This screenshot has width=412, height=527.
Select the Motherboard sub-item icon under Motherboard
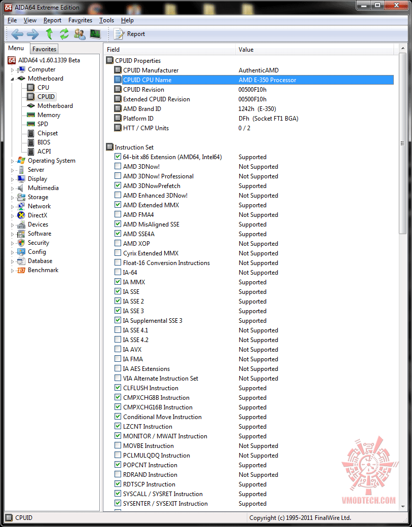tap(31, 106)
